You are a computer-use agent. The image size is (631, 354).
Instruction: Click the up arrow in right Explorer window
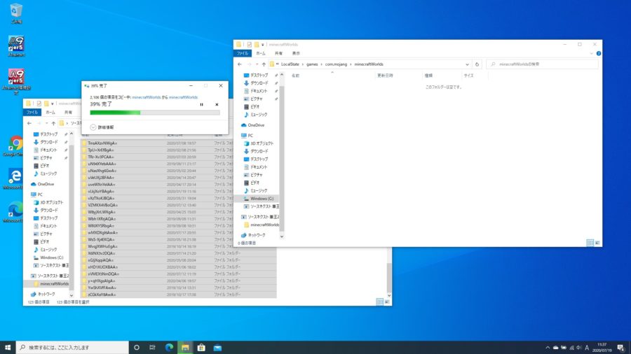[262, 64]
